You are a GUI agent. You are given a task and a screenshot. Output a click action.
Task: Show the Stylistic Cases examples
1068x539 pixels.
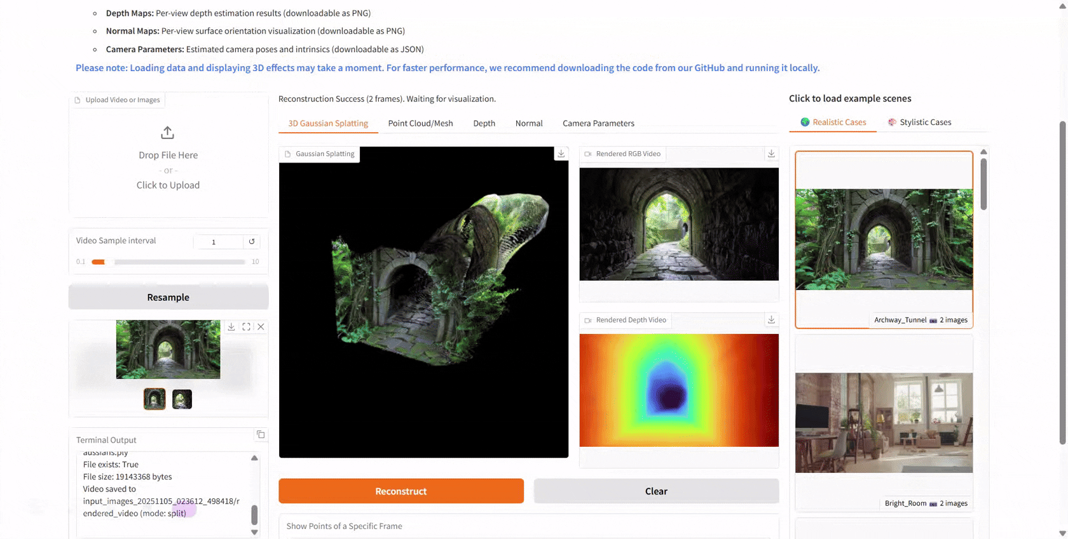pos(919,122)
